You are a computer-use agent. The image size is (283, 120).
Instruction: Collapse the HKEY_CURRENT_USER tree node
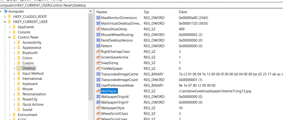(x=5, y=22)
